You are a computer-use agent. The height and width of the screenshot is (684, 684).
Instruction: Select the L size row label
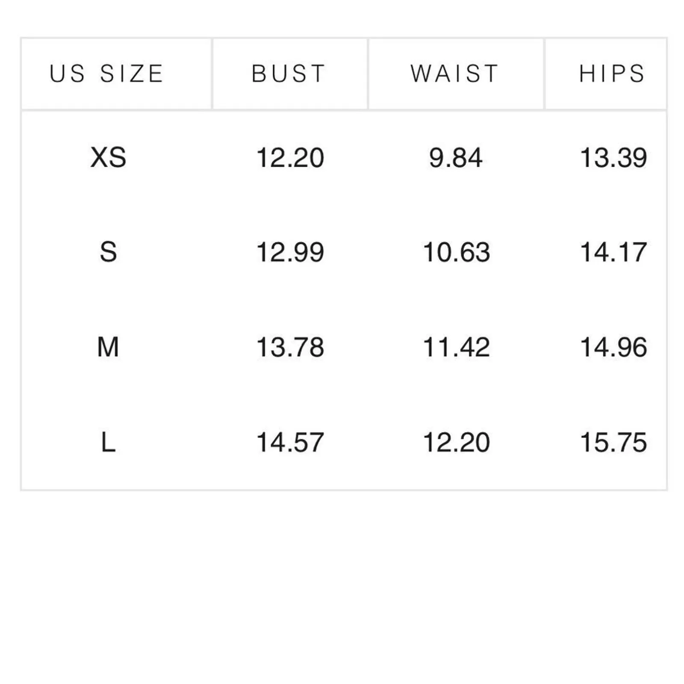point(108,442)
